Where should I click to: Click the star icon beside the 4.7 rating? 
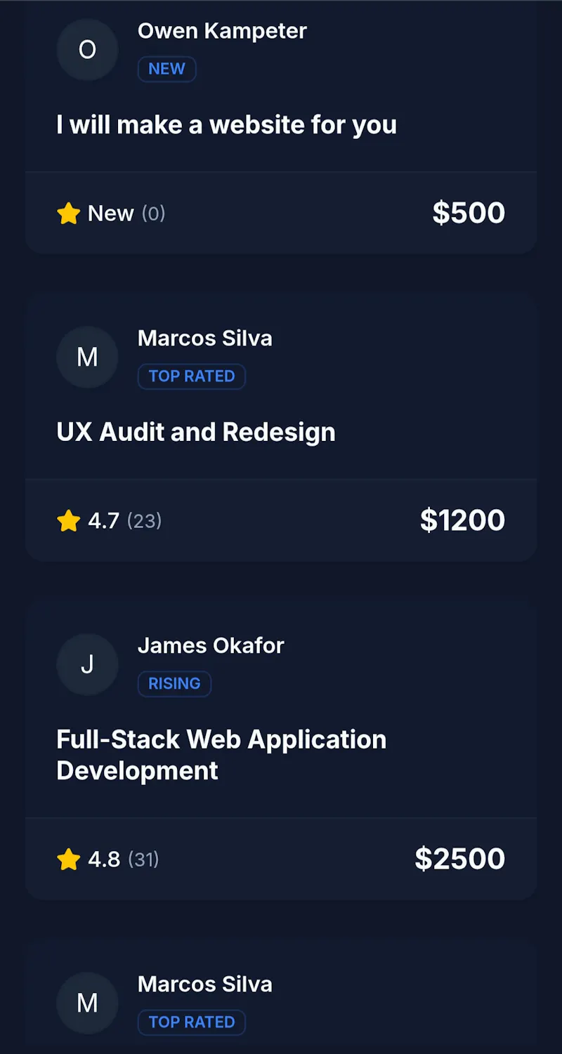(x=69, y=520)
